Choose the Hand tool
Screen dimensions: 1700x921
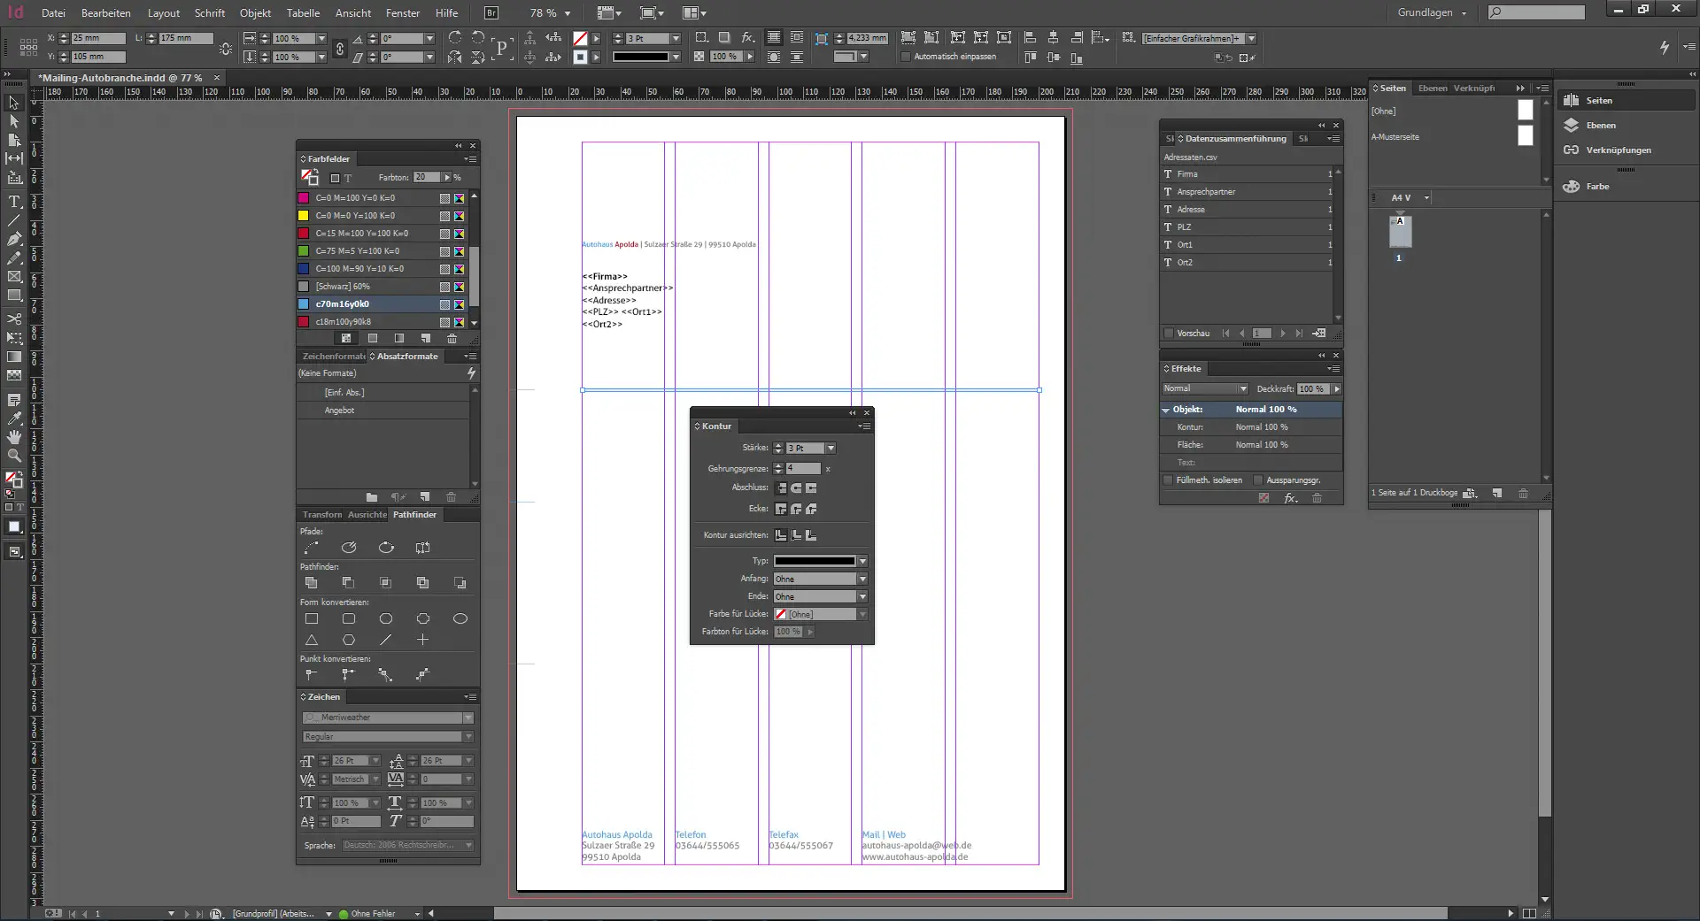click(14, 437)
